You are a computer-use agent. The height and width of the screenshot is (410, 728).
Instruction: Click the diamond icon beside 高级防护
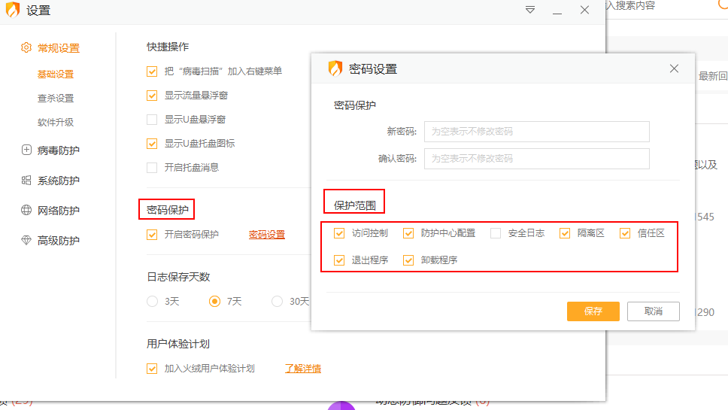26,240
